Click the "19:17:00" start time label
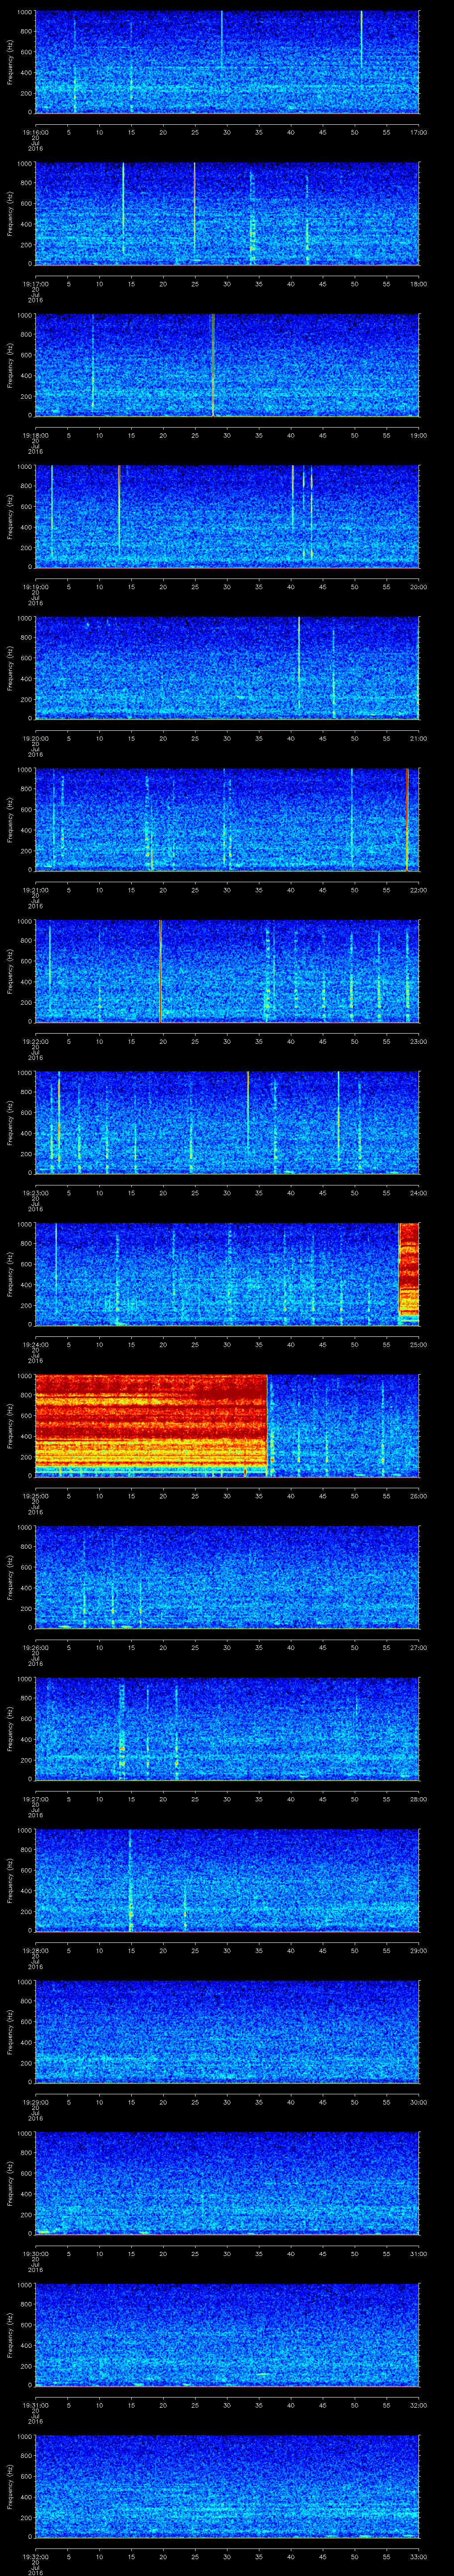 point(35,284)
